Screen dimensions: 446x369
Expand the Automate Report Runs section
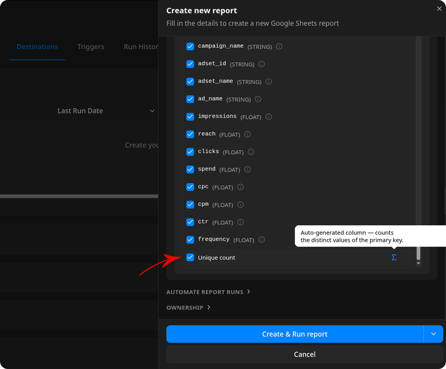pos(208,292)
